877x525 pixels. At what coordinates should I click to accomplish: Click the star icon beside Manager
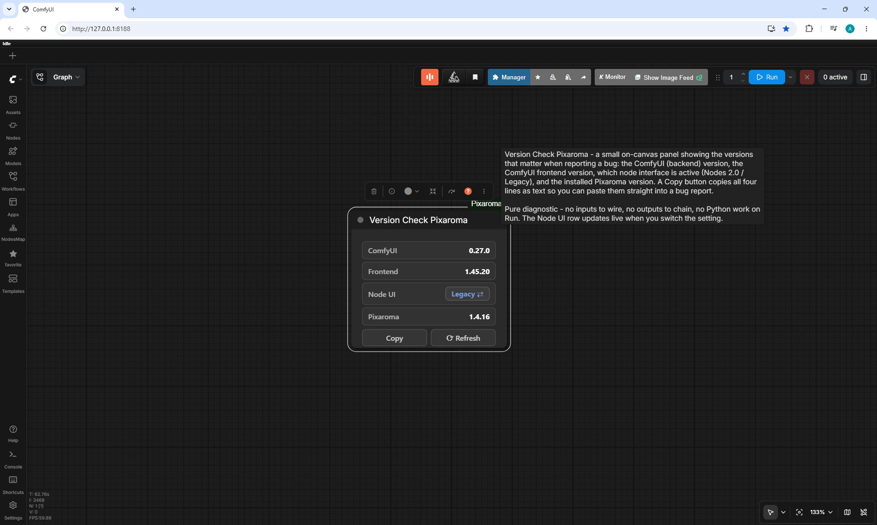[538, 77]
